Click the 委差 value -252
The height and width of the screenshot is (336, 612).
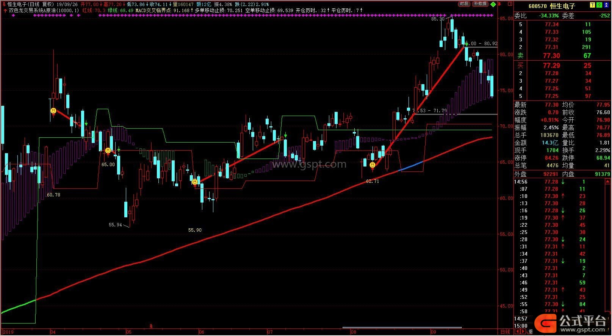click(x=604, y=16)
